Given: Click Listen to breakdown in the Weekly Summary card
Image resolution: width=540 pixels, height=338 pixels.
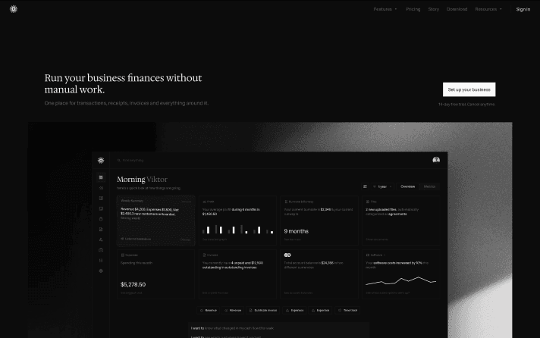Looking at the screenshot, I should pyautogui.click(x=136, y=239).
